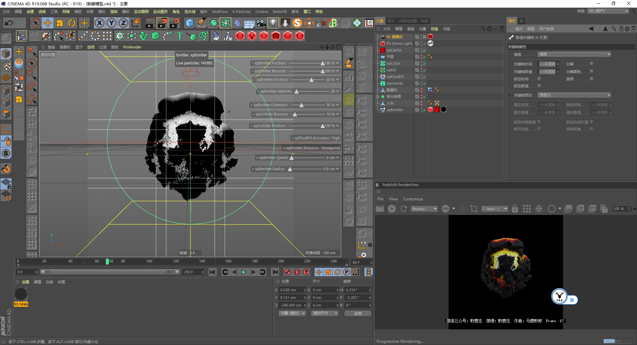Enable the 分解颜色 checkbox
This screenshot has height=345, width=637.
pos(592,71)
